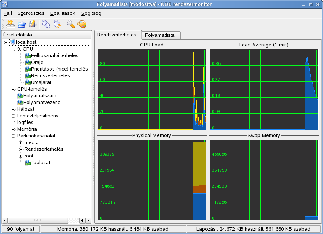Image resolution: width=323 pixels, height=234 pixels.
Task: Expand the Memória node
Action: 13,129
